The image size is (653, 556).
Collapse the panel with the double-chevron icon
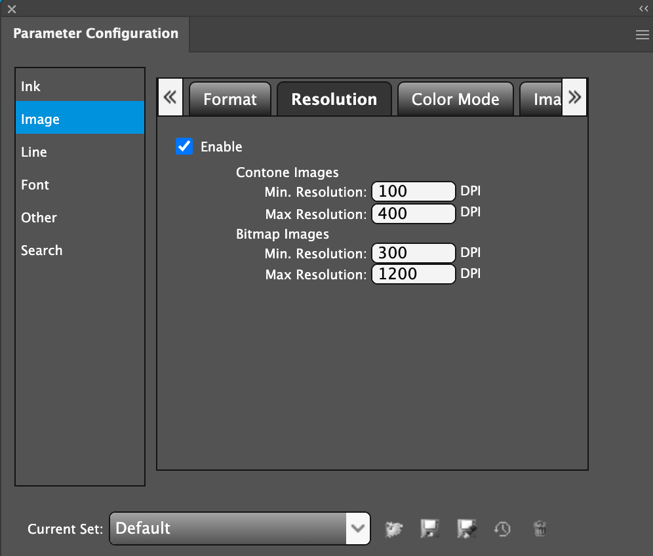coord(643,9)
